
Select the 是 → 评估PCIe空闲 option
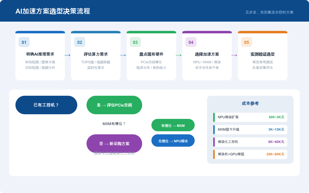114,105
